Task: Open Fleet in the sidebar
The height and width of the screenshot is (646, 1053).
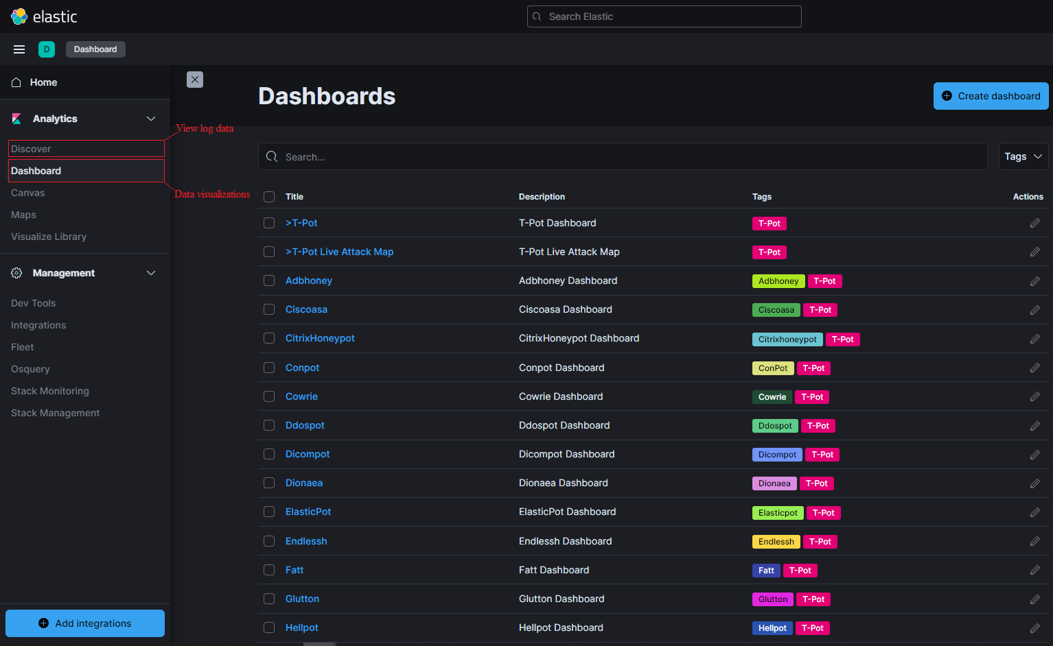Action: point(23,347)
